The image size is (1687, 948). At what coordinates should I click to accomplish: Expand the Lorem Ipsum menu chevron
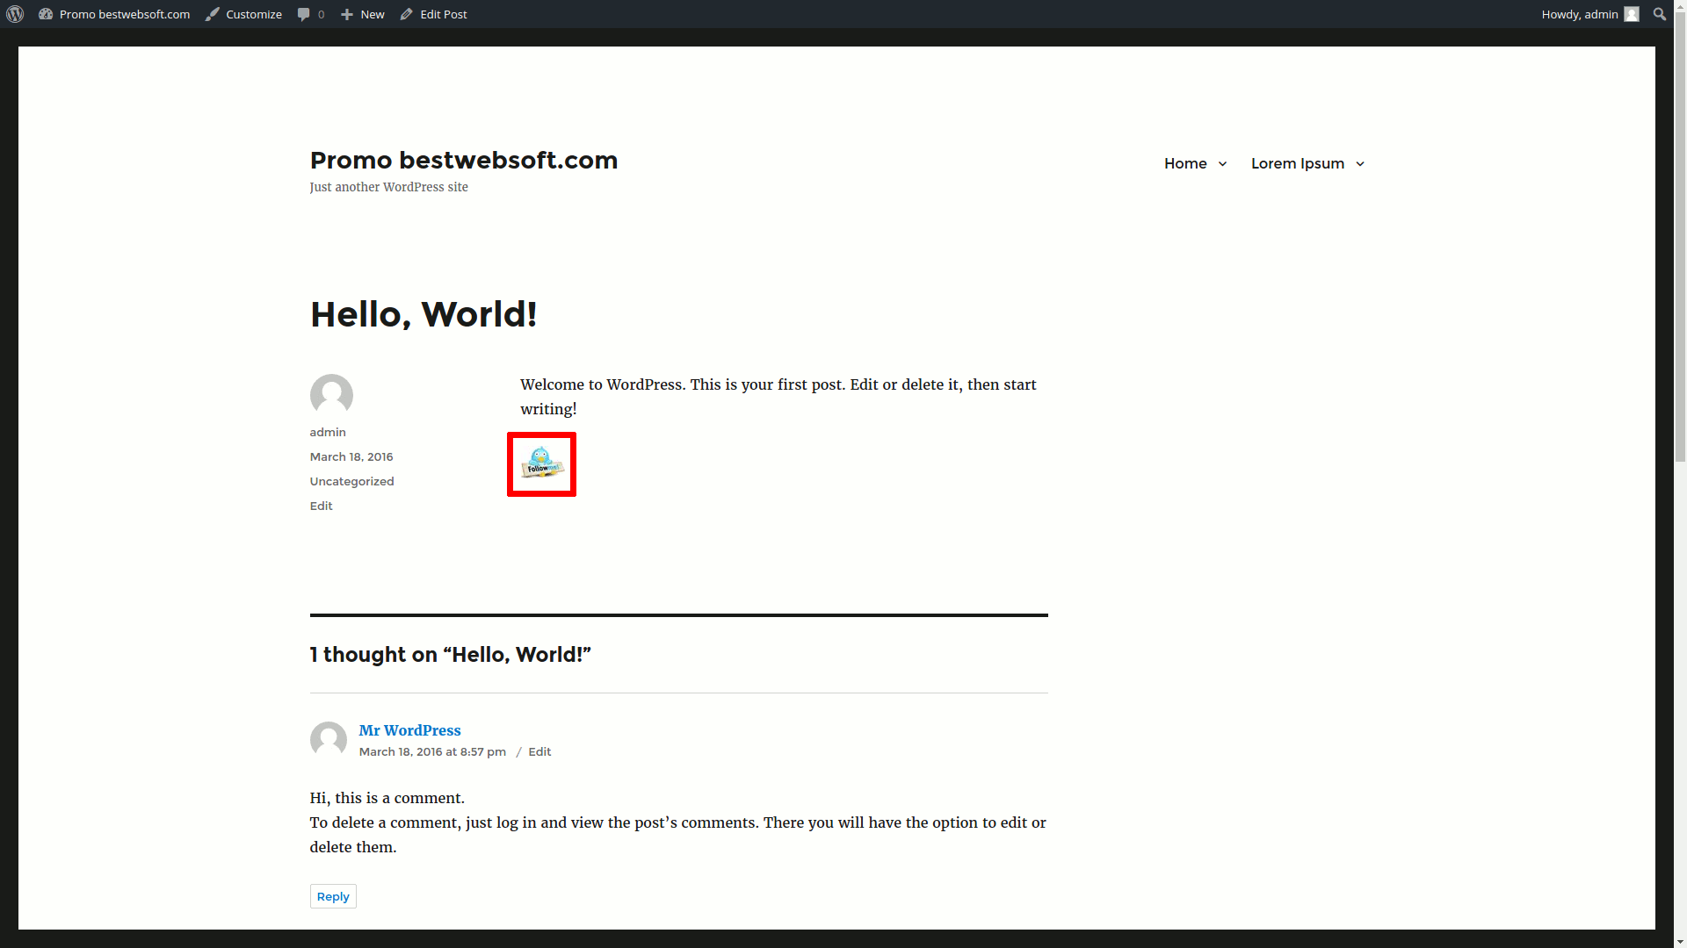(x=1360, y=164)
